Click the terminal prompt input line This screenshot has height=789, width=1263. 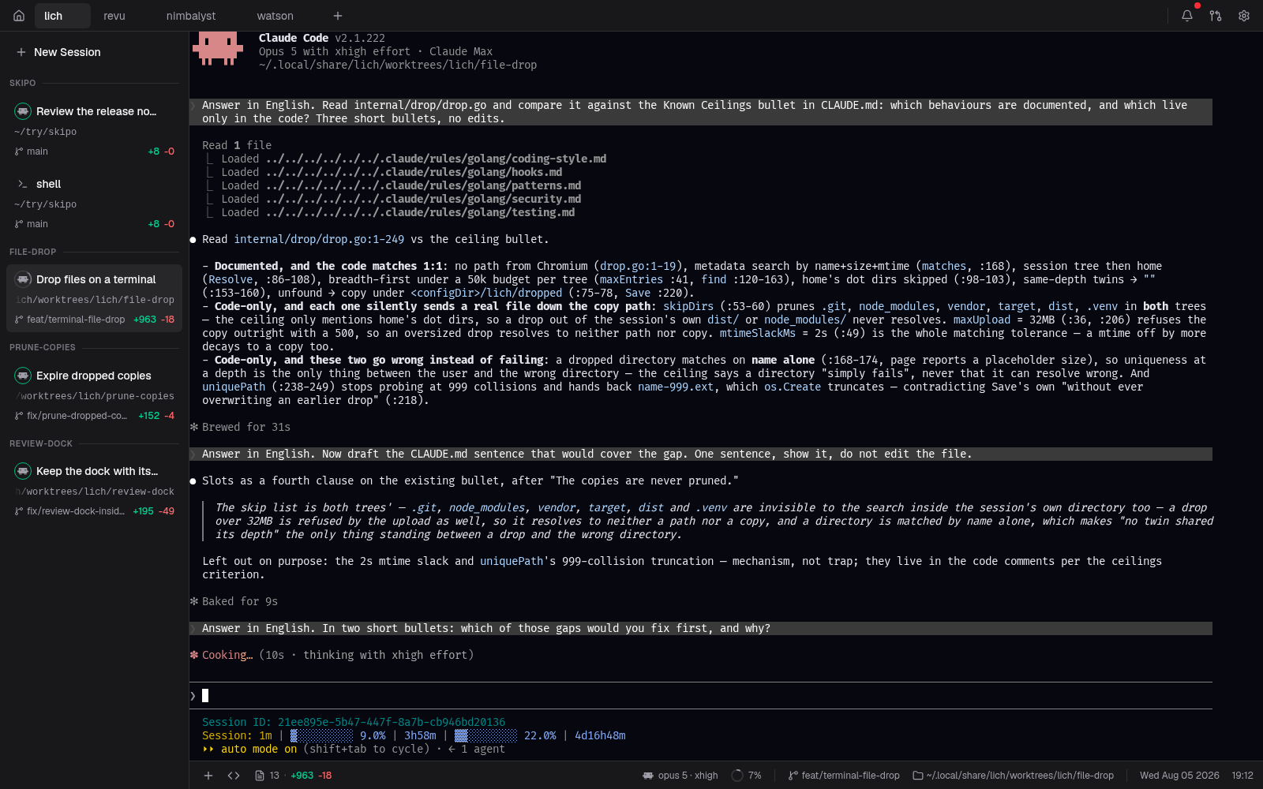click(701, 695)
